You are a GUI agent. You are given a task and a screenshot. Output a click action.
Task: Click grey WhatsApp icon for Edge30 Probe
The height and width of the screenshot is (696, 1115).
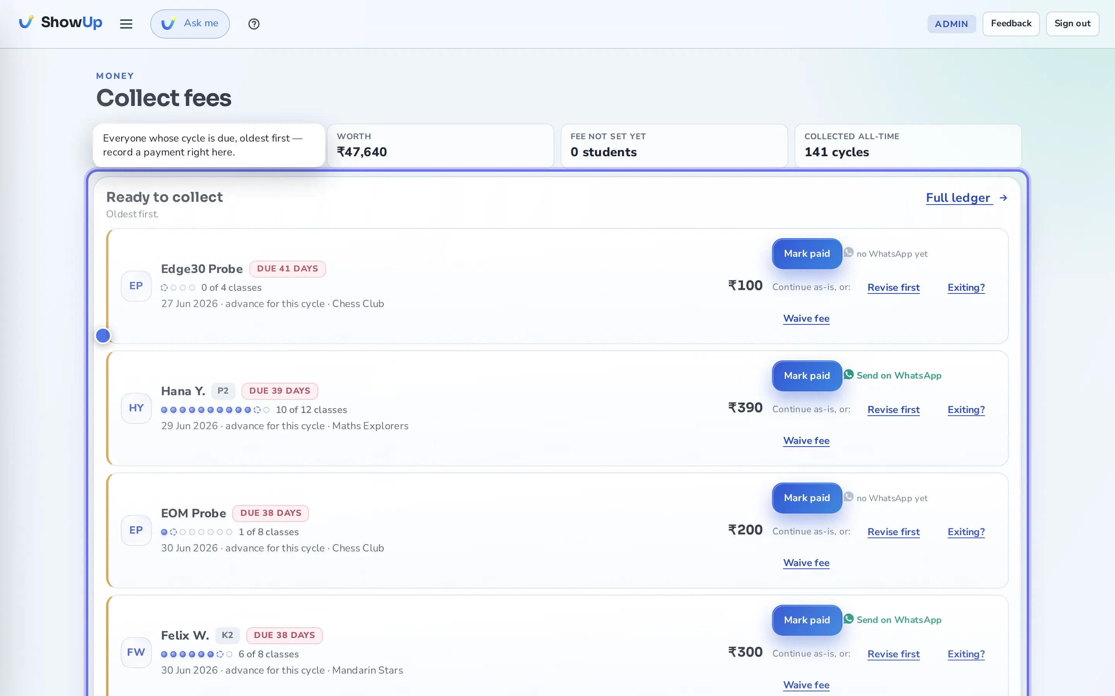point(849,253)
